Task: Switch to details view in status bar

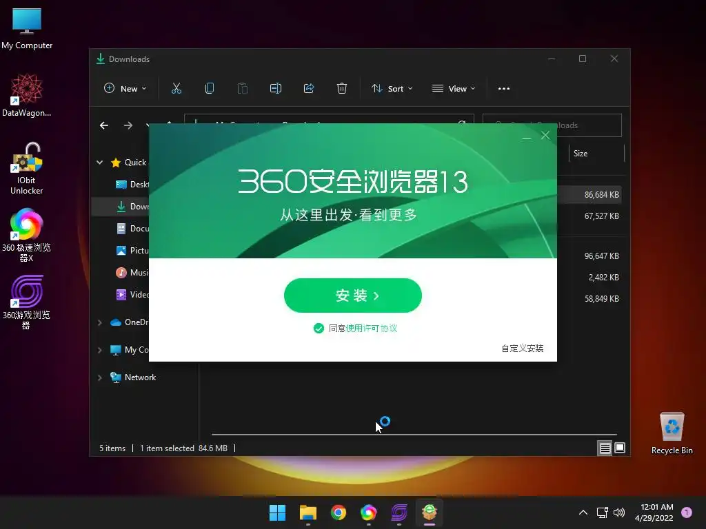Action: coord(605,448)
